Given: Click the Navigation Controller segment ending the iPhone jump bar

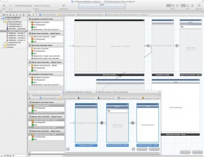Looking at the screenshot, I should pos(151,98).
